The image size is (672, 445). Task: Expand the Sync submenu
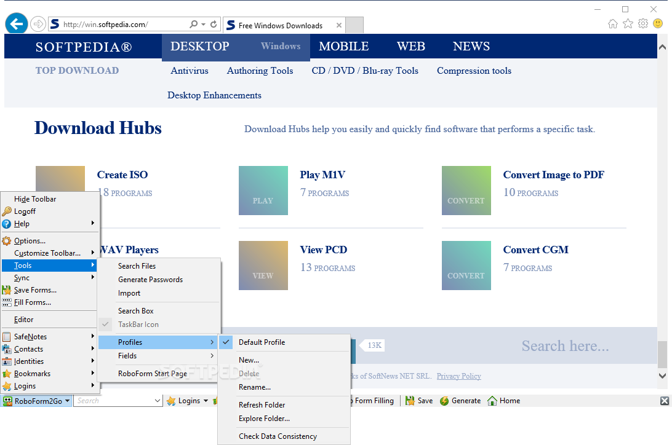click(x=92, y=277)
